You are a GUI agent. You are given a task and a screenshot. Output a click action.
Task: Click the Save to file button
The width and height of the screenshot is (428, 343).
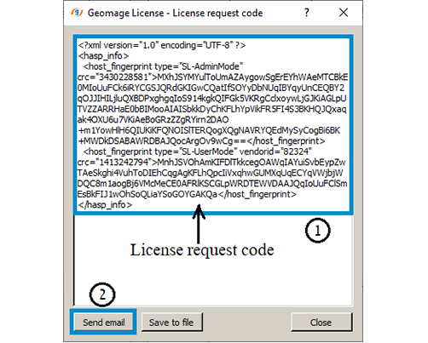point(171,322)
